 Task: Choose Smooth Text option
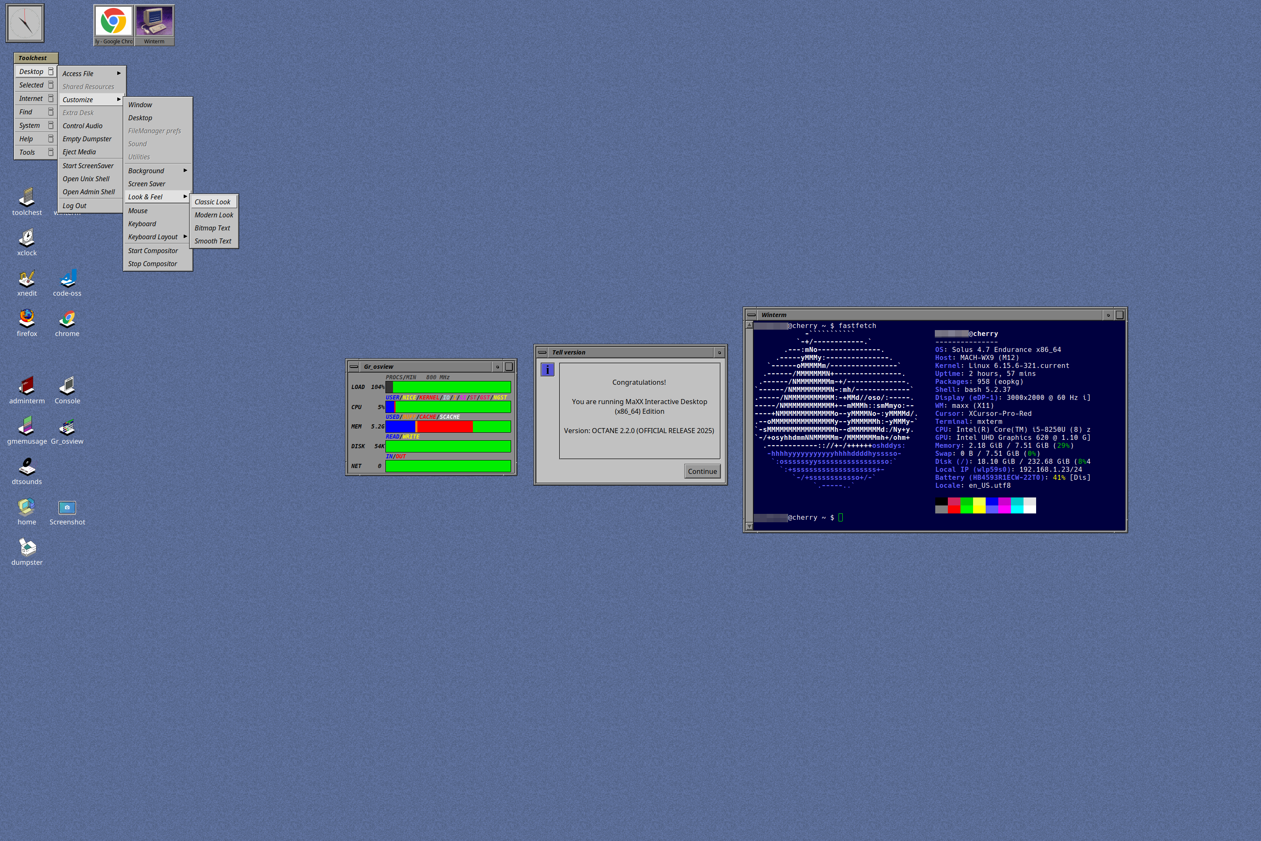click(x=214, y=241)
